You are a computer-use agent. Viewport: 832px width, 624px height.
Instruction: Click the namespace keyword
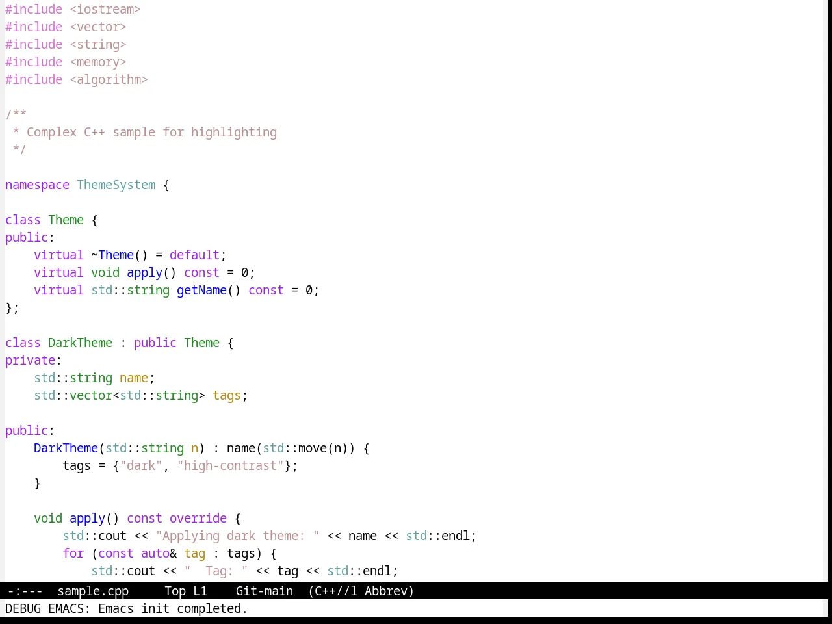[37, 185]
